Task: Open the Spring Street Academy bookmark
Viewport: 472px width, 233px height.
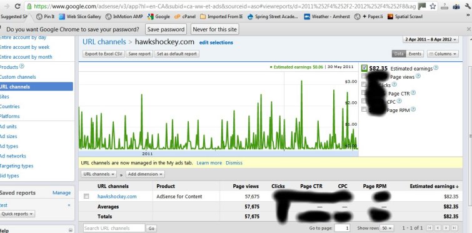Action: 273,17
